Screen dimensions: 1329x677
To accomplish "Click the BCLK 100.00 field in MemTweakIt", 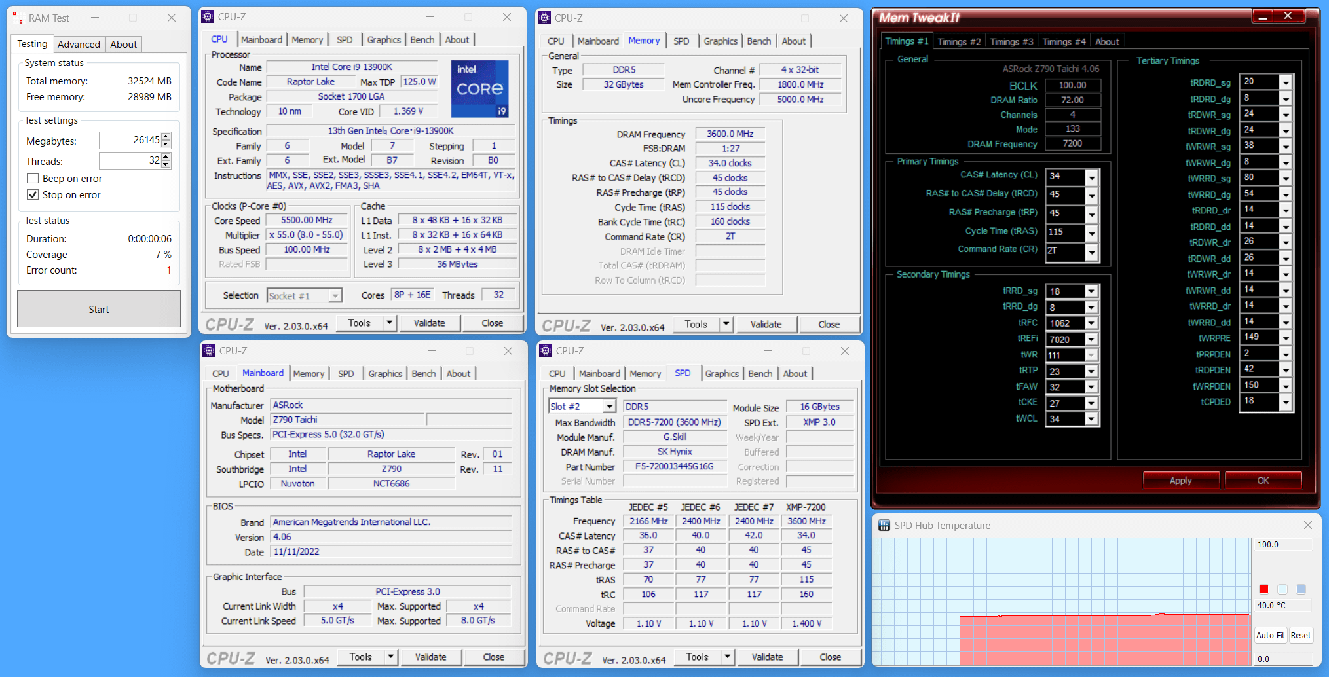I will point(1072,85).
